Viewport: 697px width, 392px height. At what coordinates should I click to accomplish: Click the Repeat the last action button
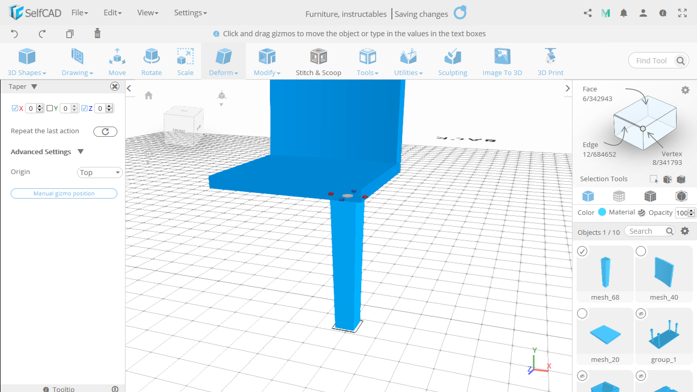click(x=105, y=132)
